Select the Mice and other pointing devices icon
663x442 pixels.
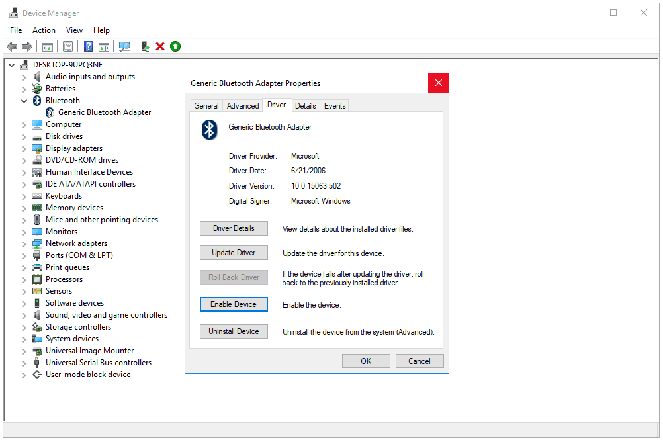tap(37, 220)
